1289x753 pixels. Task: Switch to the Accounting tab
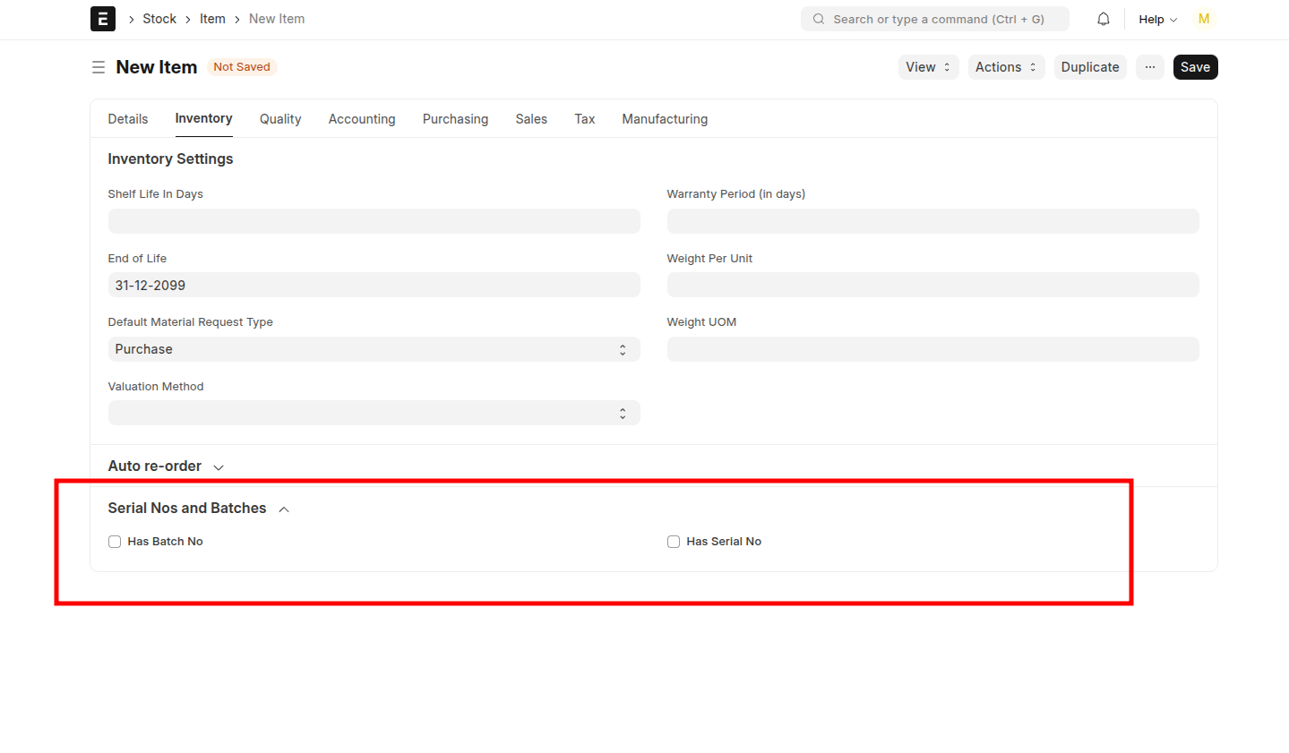click(362, 119)
